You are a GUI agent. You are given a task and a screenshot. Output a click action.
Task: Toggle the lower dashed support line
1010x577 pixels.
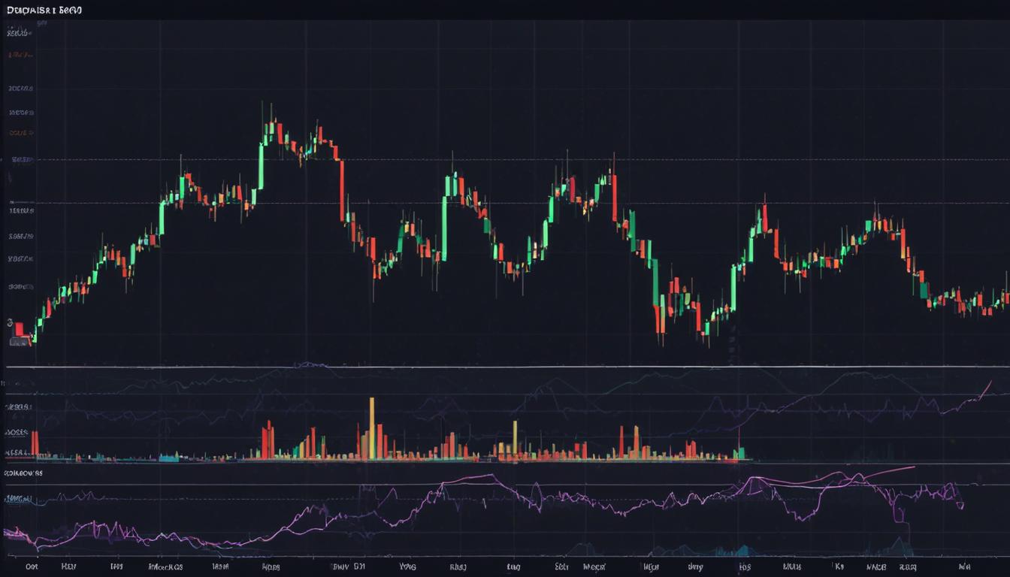tap(451, 201)
